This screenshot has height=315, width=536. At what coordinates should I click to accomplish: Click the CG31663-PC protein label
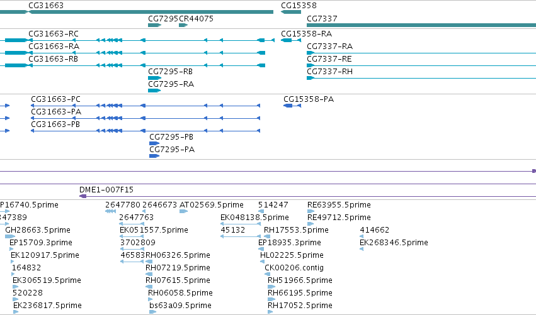point(55,99)
